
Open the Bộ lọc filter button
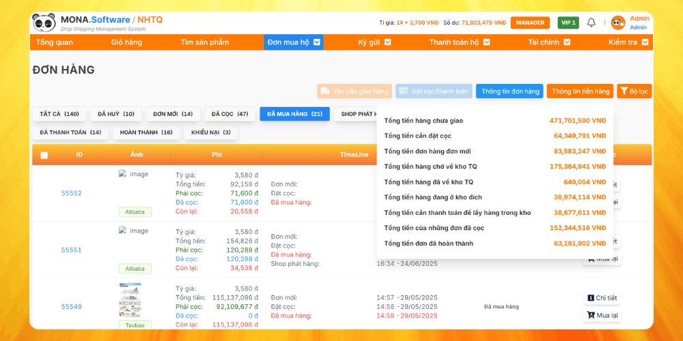pyautogui.click(x=635, y=91)
